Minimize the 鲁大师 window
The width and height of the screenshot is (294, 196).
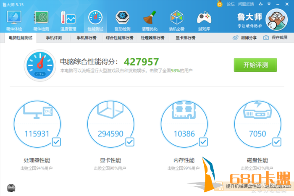click(x=278, y=4)
